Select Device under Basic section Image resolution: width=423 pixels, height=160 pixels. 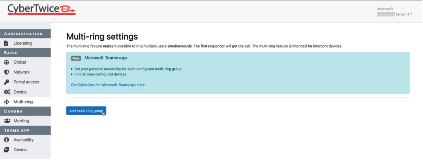25,92
